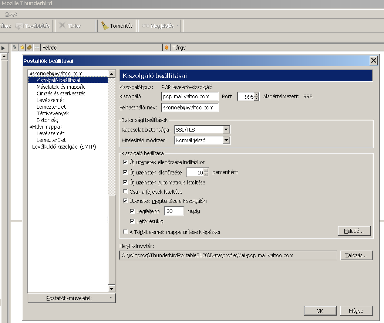384x323 pixels.
Task: Click account tree scroll up arrow
Action: (112, 74)
